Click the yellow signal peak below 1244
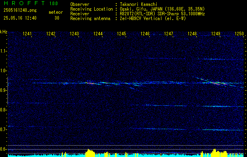This screenshot has height=157, width=247. coord(90,153)
